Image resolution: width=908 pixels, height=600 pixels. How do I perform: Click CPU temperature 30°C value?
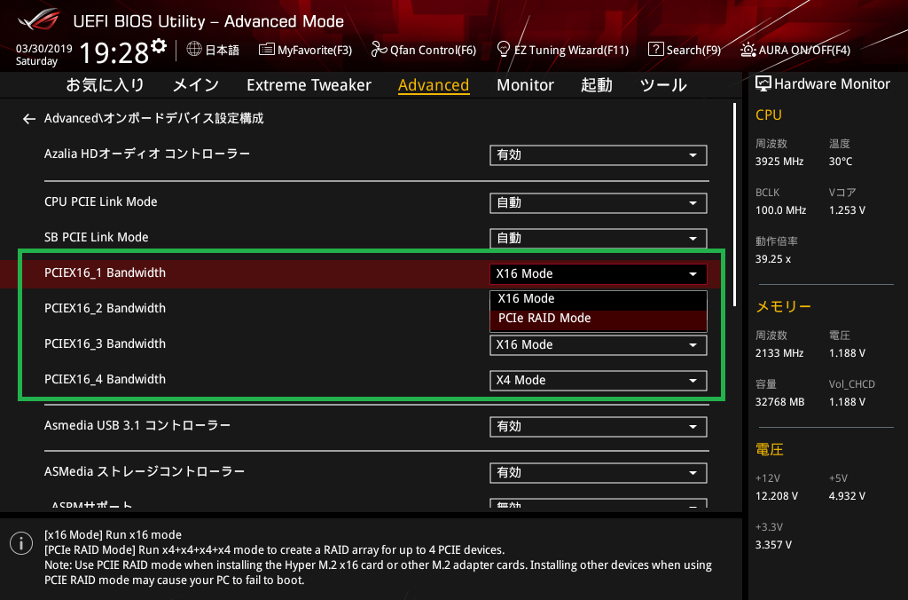(x=841, y=162)
